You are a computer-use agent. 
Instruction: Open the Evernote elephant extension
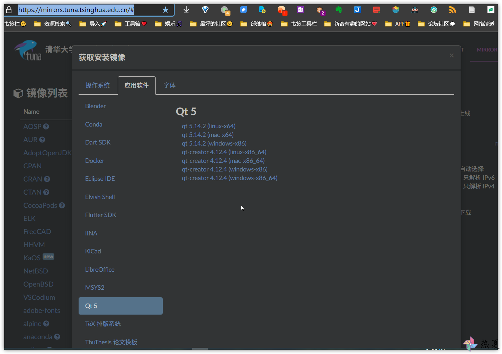pos(339,10)
